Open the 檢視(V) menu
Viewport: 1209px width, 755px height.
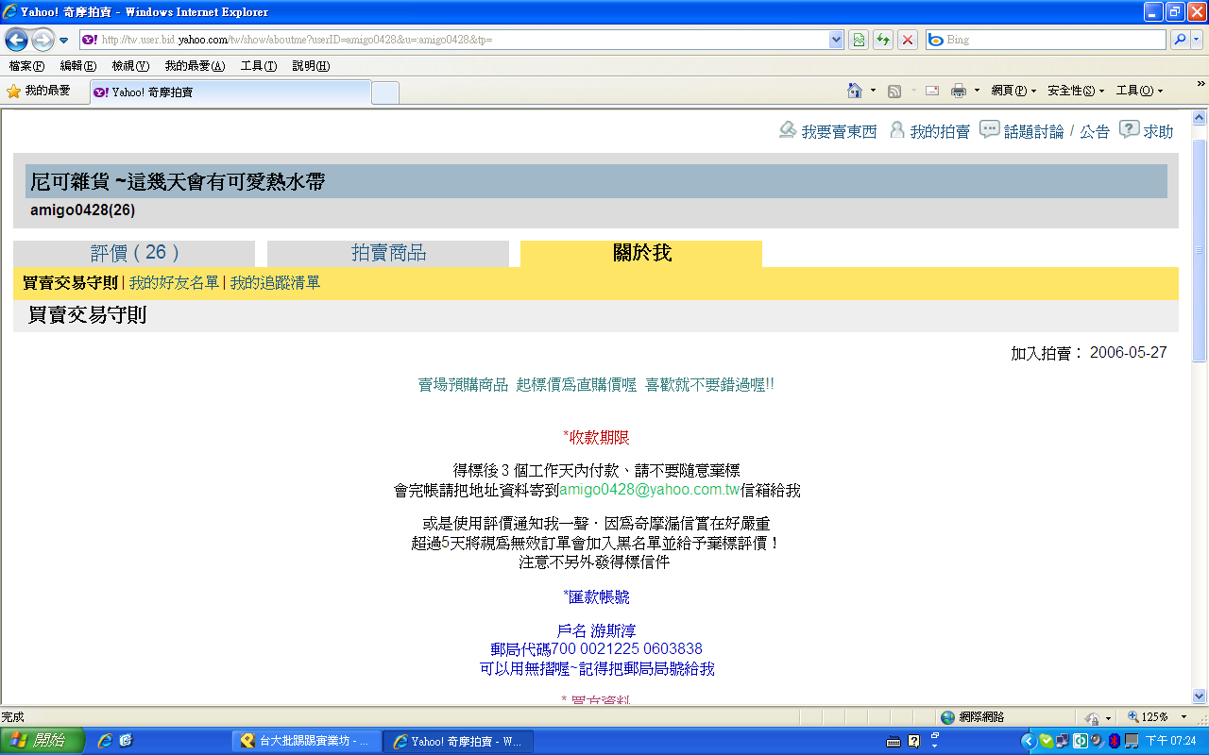[x=130, y=66]
